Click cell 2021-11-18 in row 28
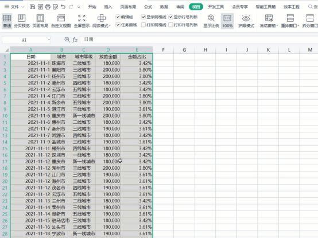Viewport: 318px width, 238px height. pyautogui.click(x=30, y=233)
